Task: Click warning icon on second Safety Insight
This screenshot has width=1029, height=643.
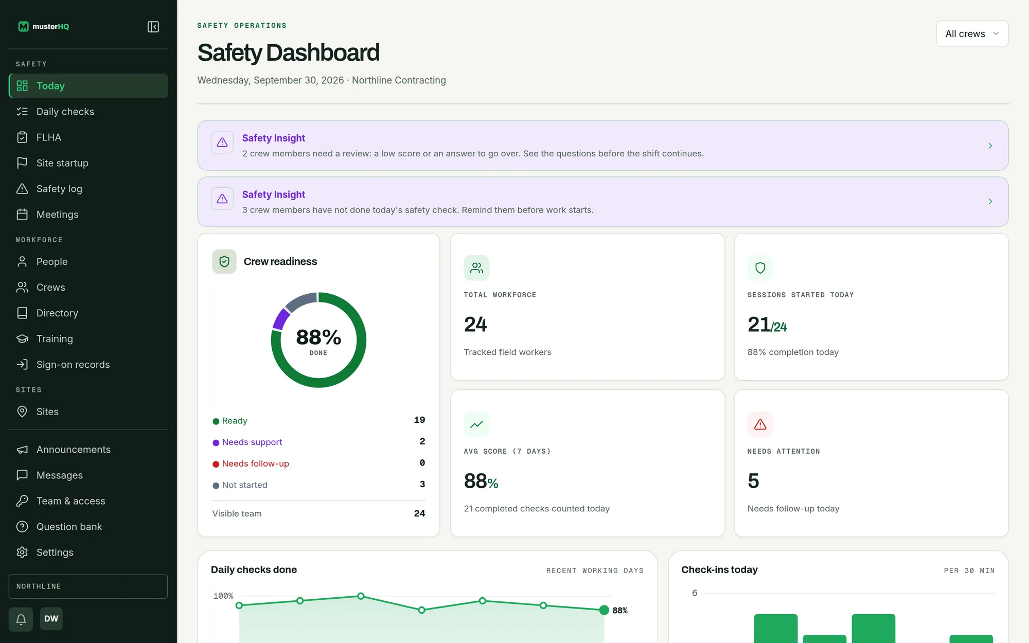Action: click(222, 199)
